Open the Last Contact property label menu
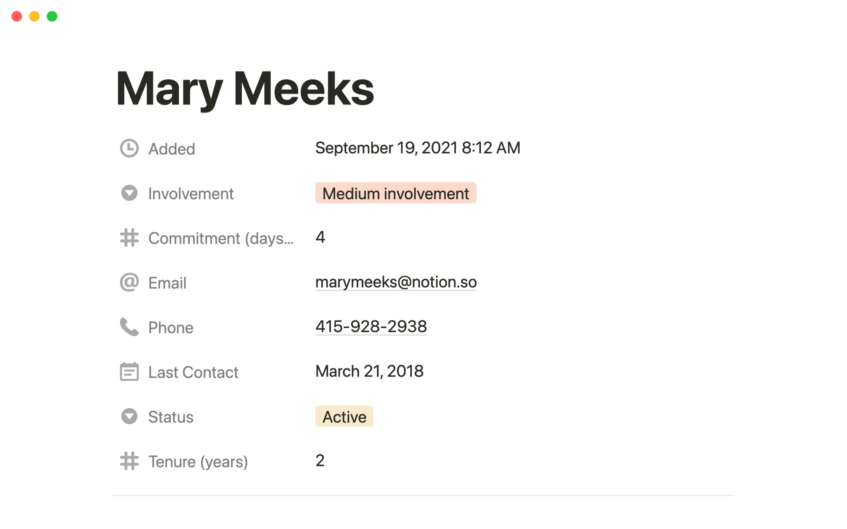 point(193,373)
